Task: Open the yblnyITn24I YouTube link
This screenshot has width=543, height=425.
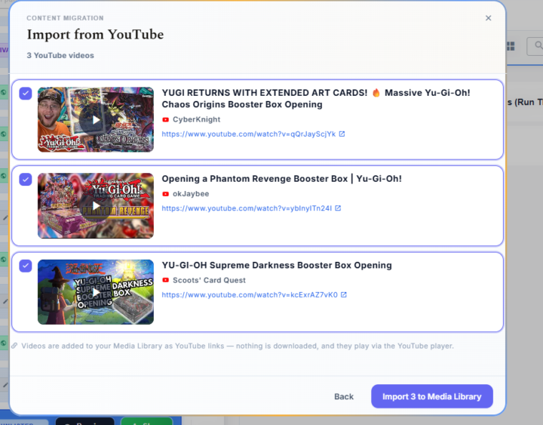Action: [247, 208]
